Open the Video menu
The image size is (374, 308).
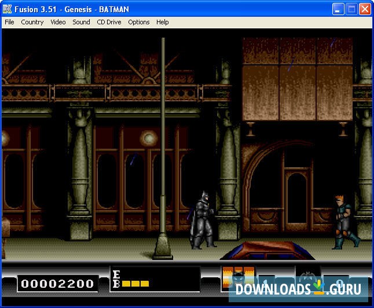coord(58,22)
